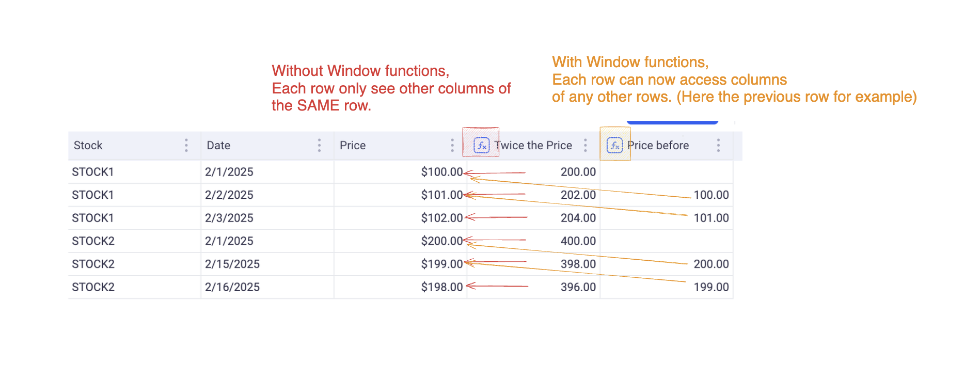This screenshot has height=379, width=980.
Task: Open the Stock column options menu
Action: click(186, 146)
